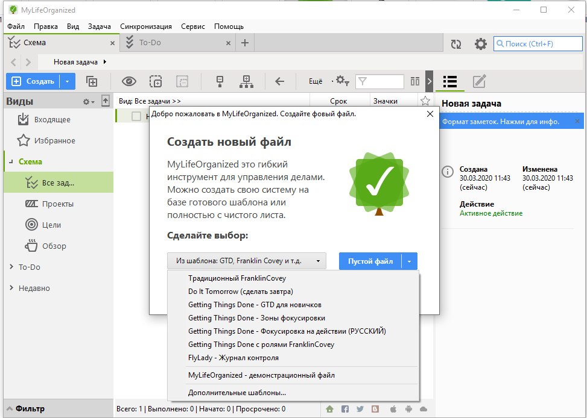Switch to task properties list icon

click(449, 81)
